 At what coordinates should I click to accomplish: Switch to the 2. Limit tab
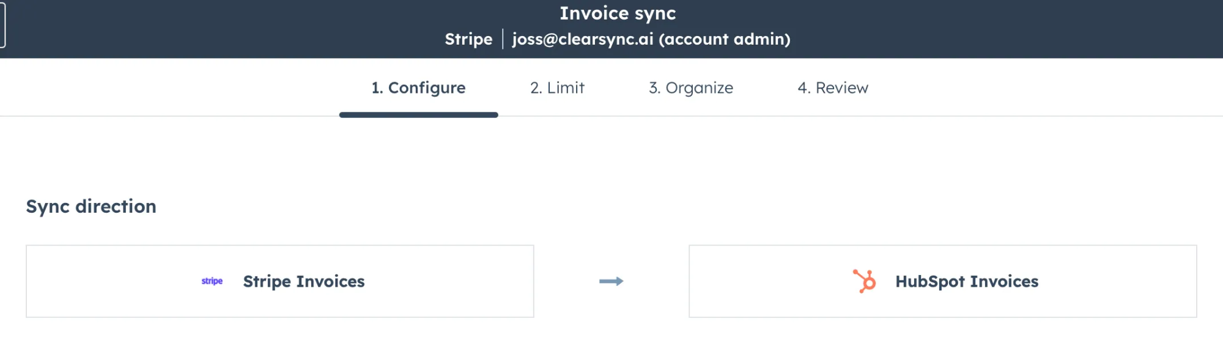click(557, 88)
